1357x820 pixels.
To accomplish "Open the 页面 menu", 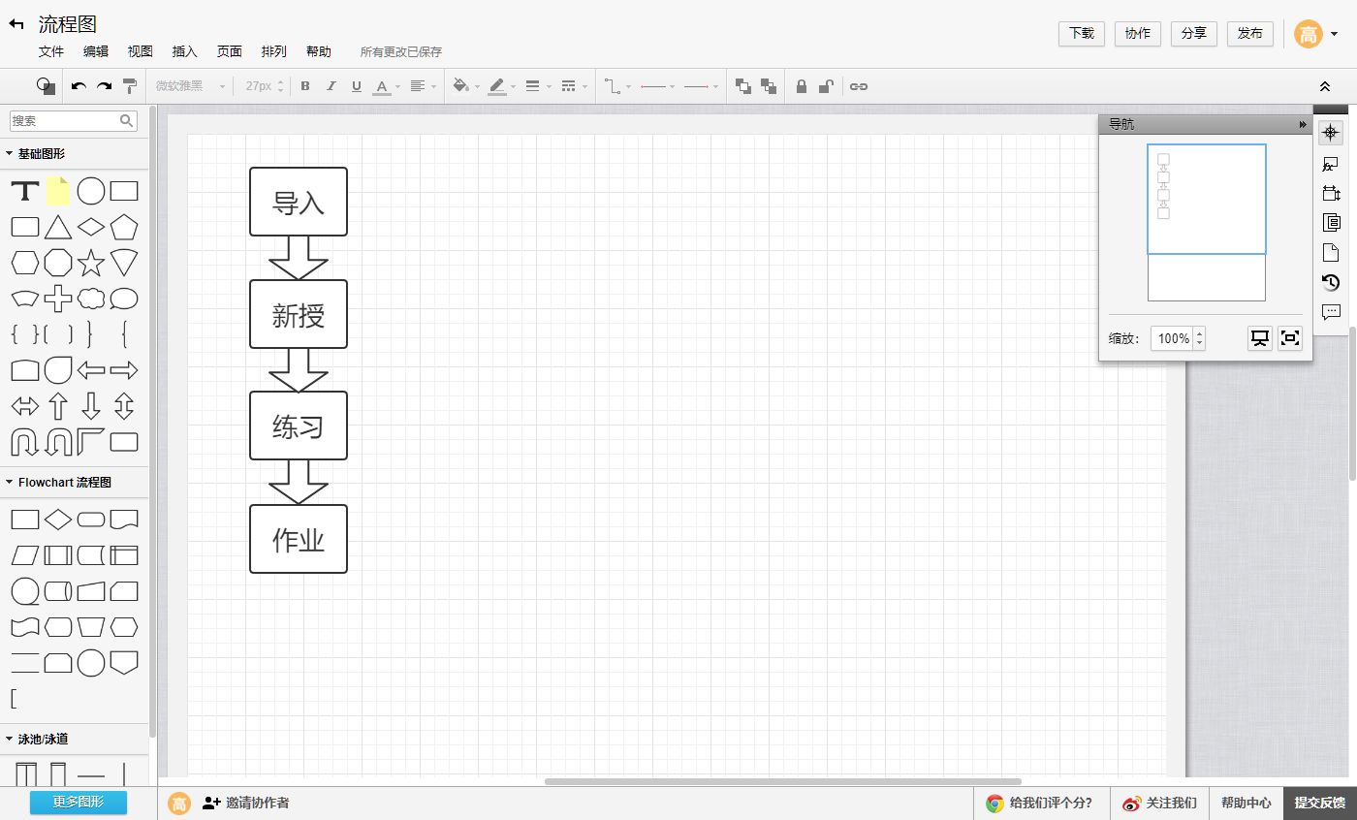I will tap(230, 51).
